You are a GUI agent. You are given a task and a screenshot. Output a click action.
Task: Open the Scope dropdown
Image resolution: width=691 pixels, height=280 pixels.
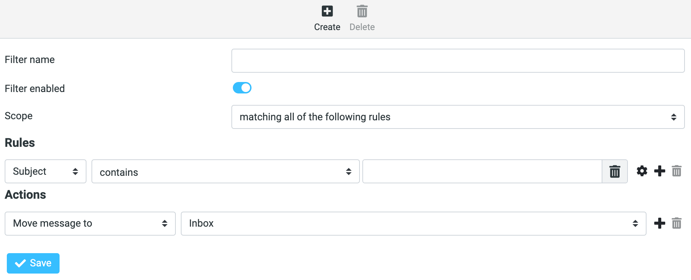pos(458,117)
